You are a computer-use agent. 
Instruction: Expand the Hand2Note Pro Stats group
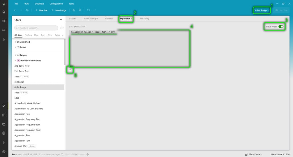[x=15, y=61]
